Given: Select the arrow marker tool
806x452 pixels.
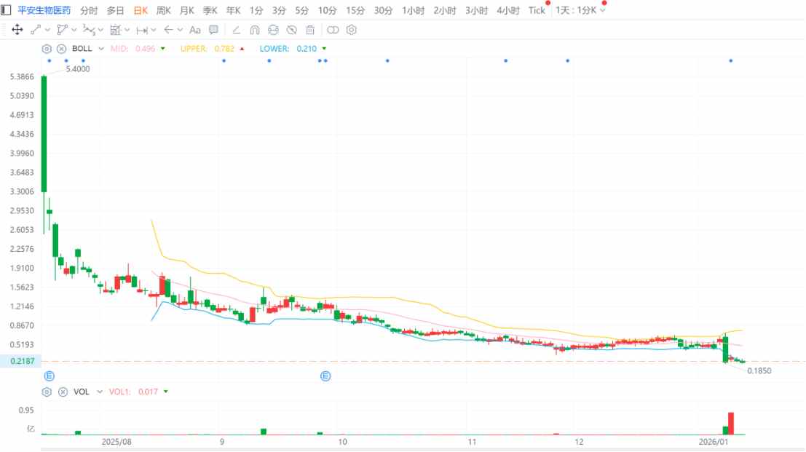Looking at the screenshot, I should coord(168,30).
